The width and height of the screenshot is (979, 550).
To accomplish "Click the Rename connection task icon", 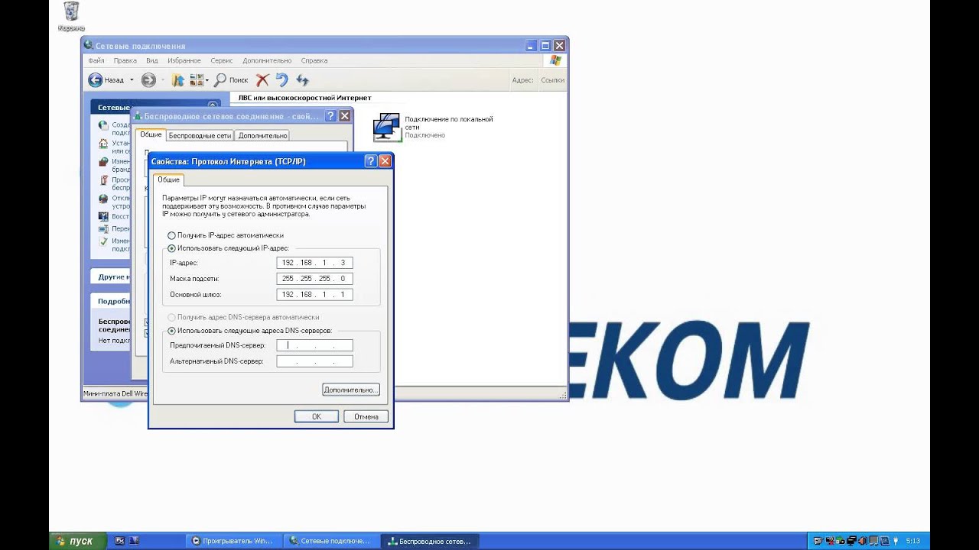I will [103, 228].
